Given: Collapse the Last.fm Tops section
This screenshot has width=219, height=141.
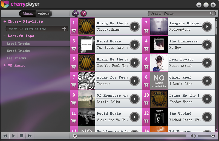Looking at the screenshot, I should pos(5,36).
